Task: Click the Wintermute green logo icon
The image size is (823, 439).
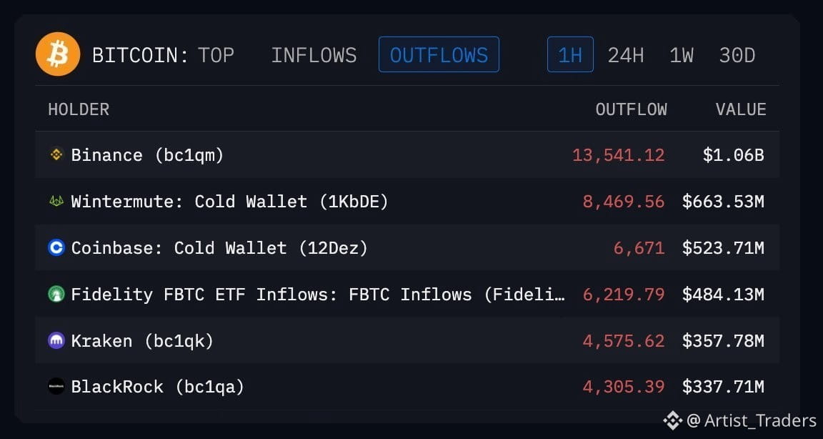Action: (x=56, y=201)
